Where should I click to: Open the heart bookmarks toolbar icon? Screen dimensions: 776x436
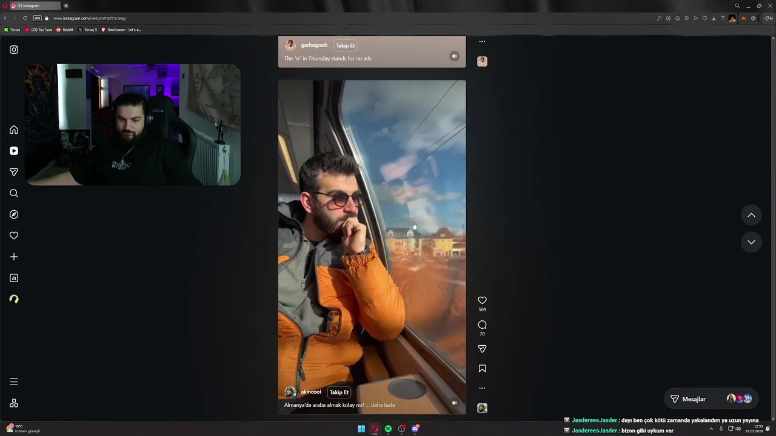pyautogui.click(x=704, y=18)
